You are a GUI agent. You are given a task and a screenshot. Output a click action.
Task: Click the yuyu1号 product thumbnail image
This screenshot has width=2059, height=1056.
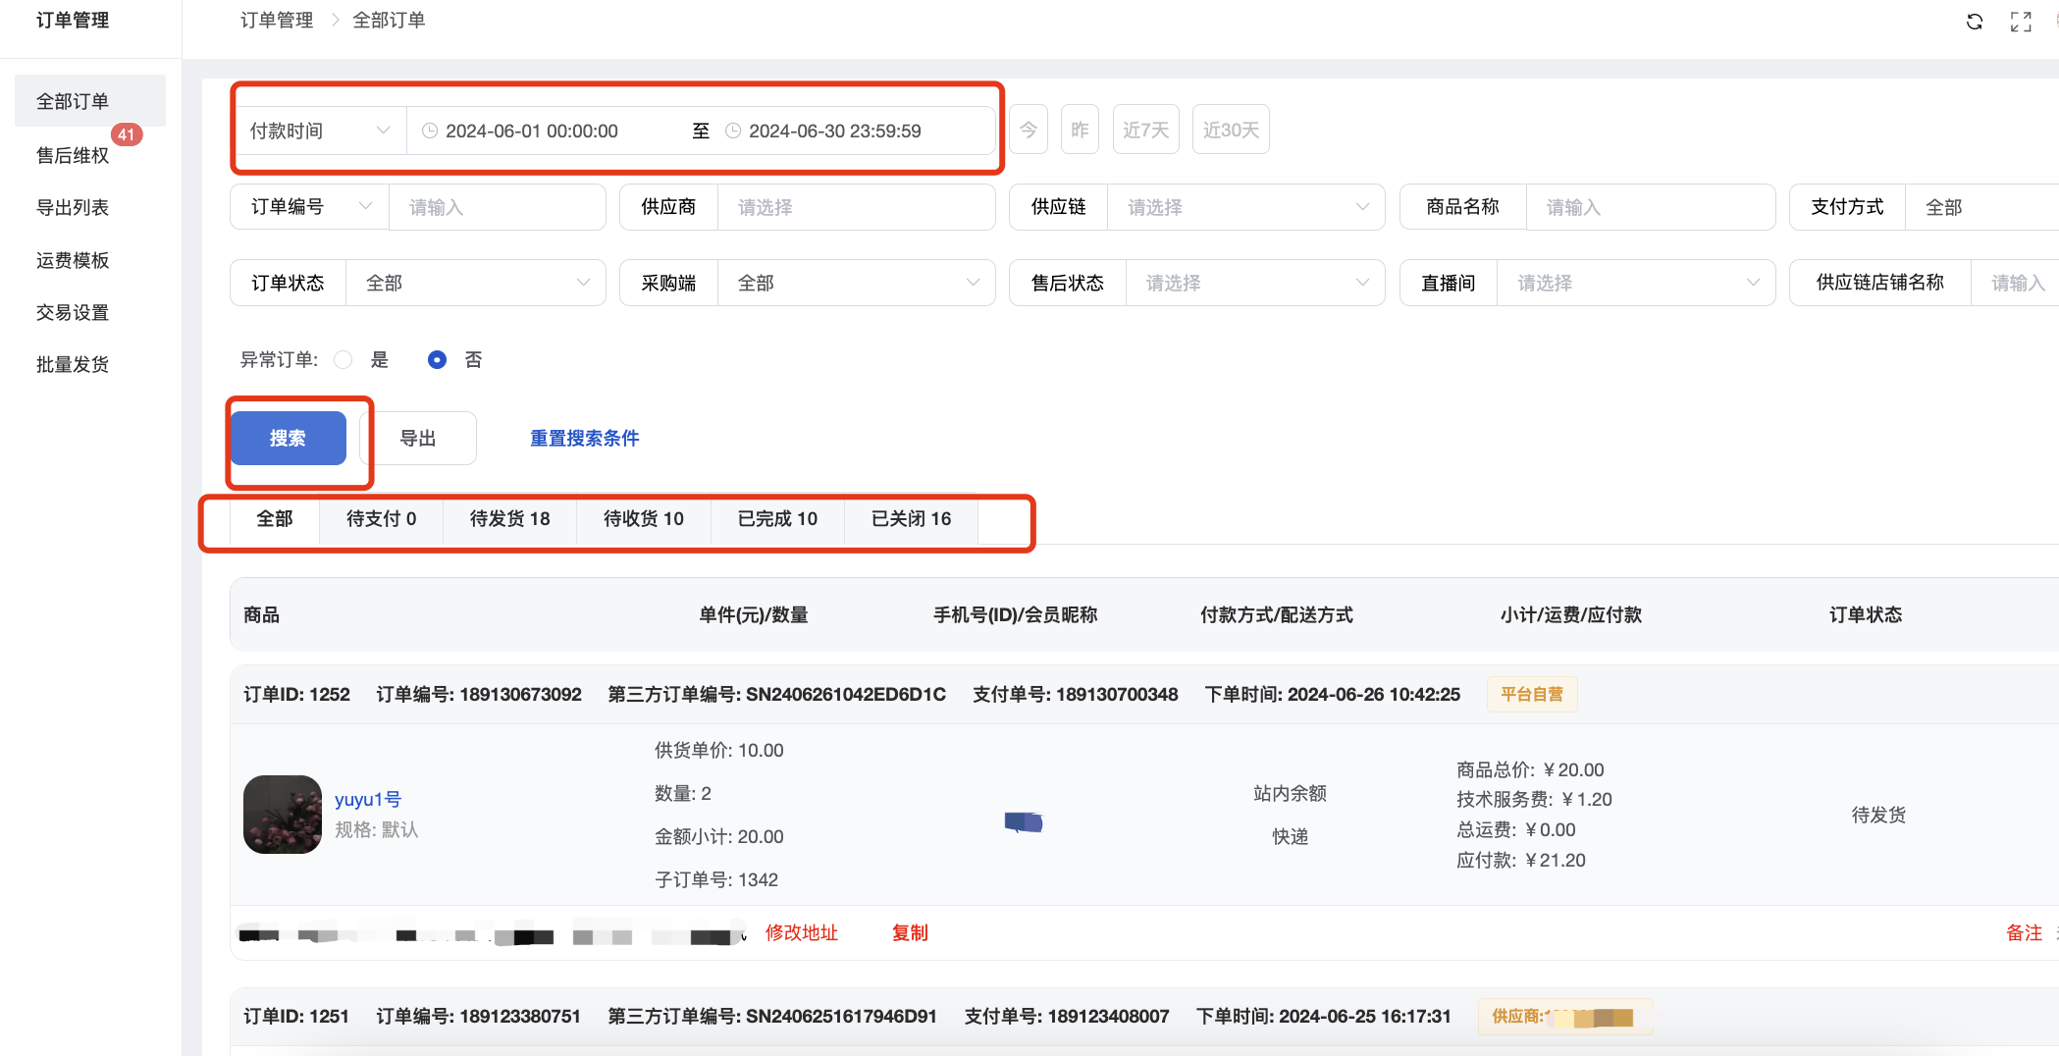(283, 815)
